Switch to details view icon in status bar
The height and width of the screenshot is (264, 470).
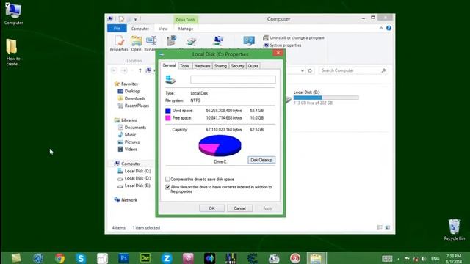380,227
